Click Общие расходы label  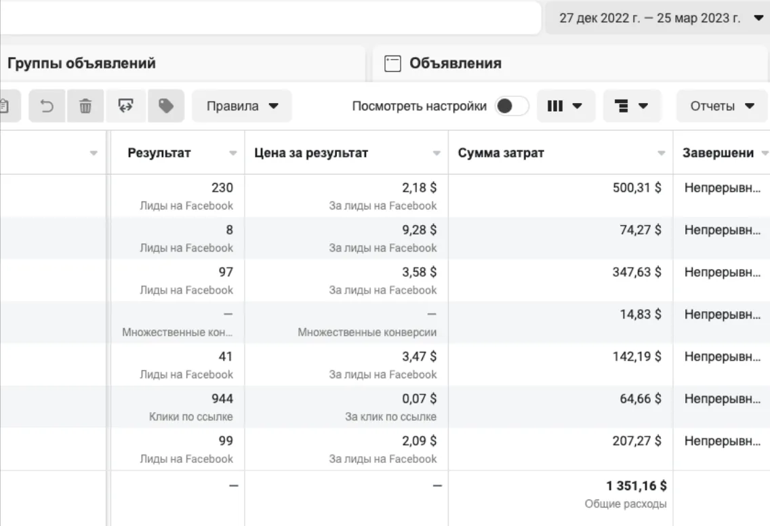[625, 504]
